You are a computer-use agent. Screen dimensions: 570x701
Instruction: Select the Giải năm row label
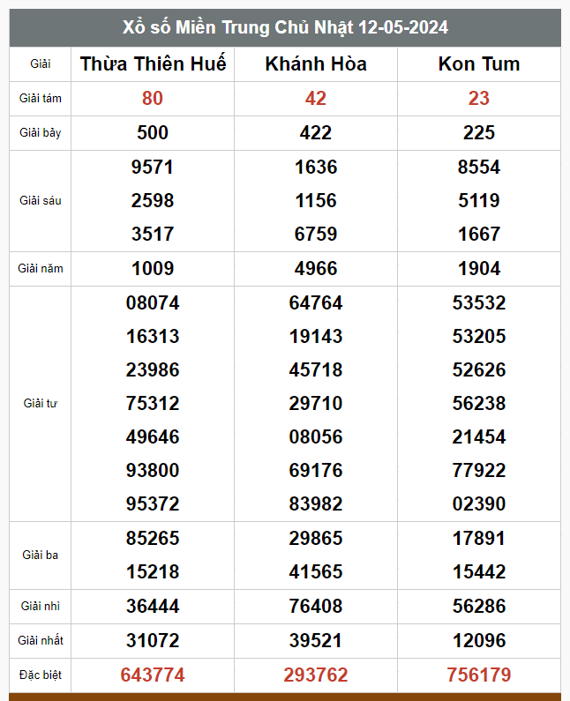pos(41,268)
